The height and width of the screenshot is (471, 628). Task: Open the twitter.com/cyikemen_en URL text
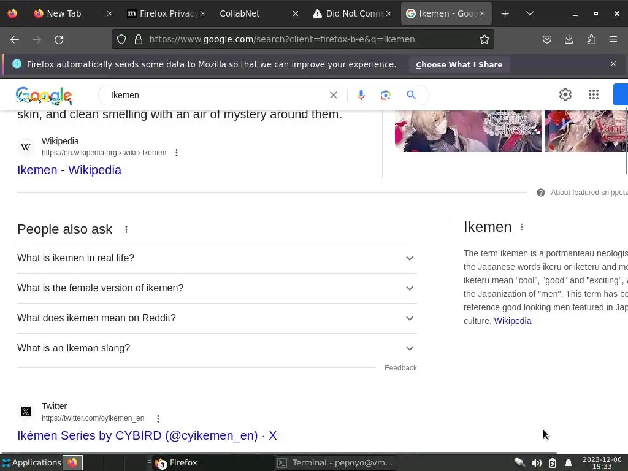point(93,418)
